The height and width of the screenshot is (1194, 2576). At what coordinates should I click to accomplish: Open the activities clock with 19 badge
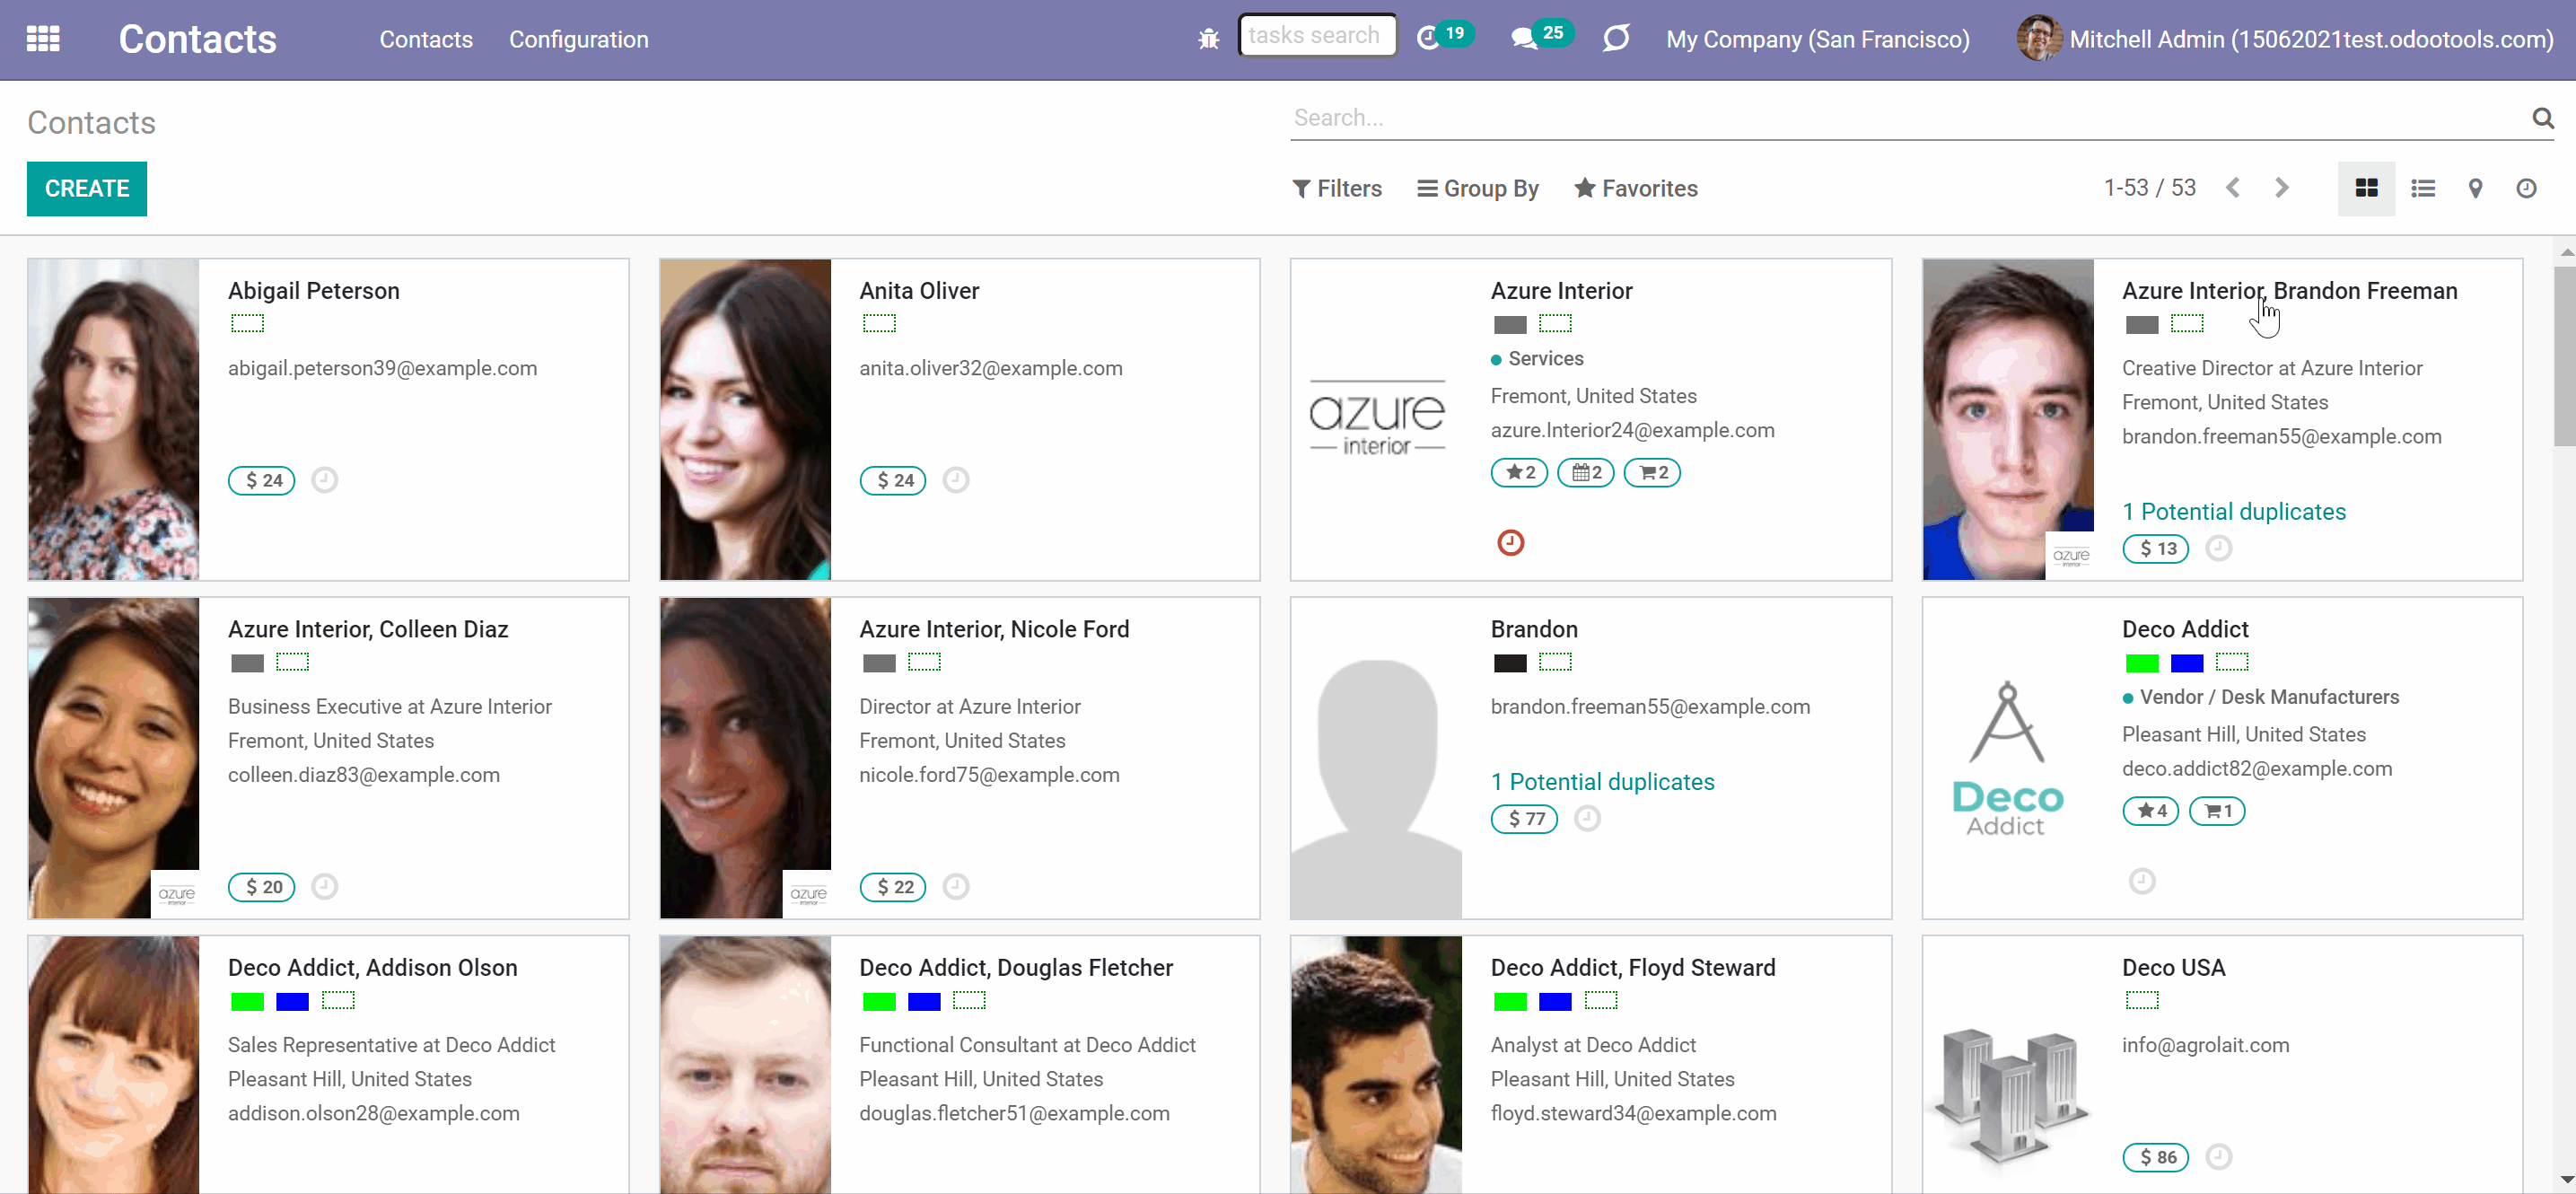pyautogui.click(x=1444, y=36)
